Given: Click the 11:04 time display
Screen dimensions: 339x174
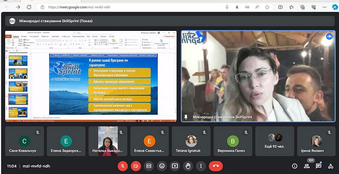Looking at the screenshot, I should pyautogui.click(x=12, y=166).
